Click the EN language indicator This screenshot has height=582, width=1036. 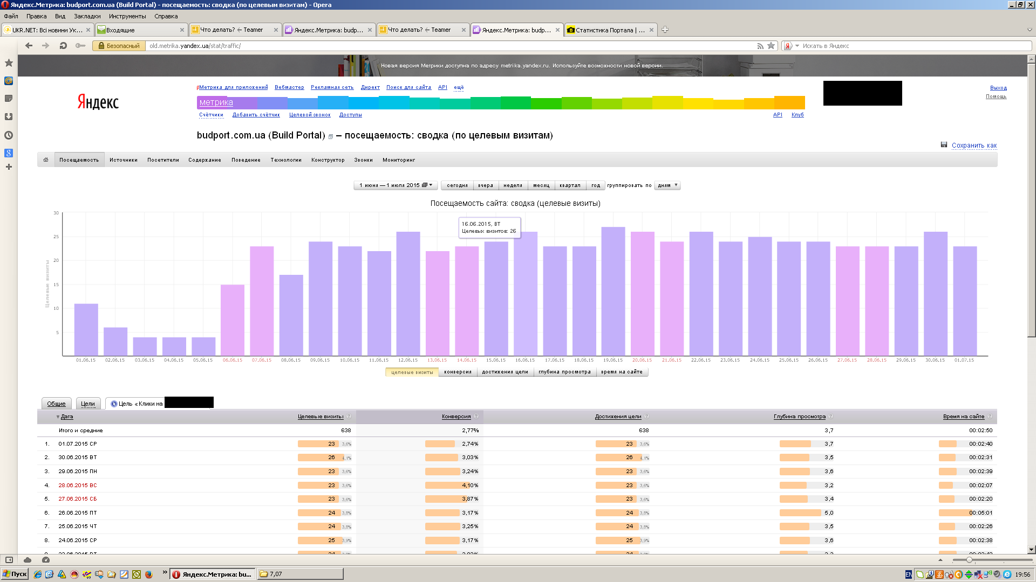(909, 574)
